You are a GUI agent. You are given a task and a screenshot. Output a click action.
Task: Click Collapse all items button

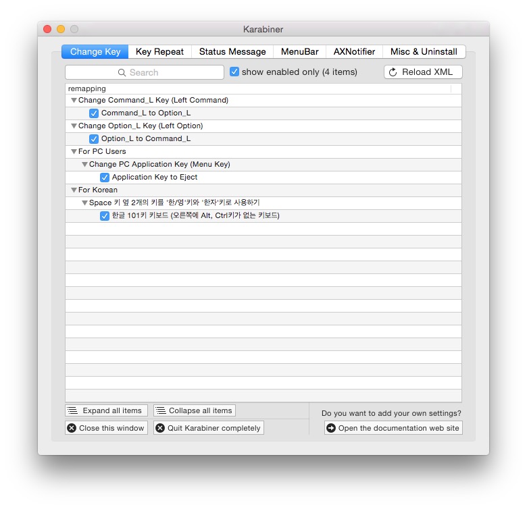pyautogui.click(x=195, y=410)
